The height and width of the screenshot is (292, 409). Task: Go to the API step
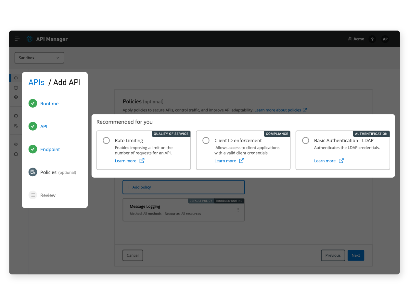[x=44, y=127]
